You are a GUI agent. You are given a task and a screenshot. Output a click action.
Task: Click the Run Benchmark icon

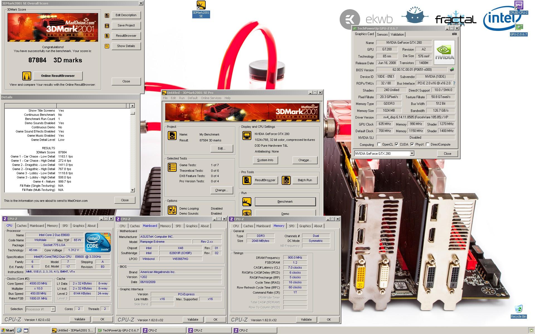pyautogui.click(x=247, y=202)
